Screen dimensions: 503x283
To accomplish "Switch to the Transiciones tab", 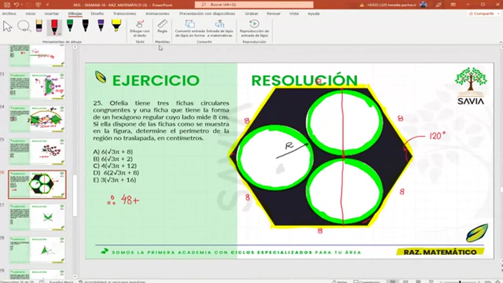I will tap(125, 13).
